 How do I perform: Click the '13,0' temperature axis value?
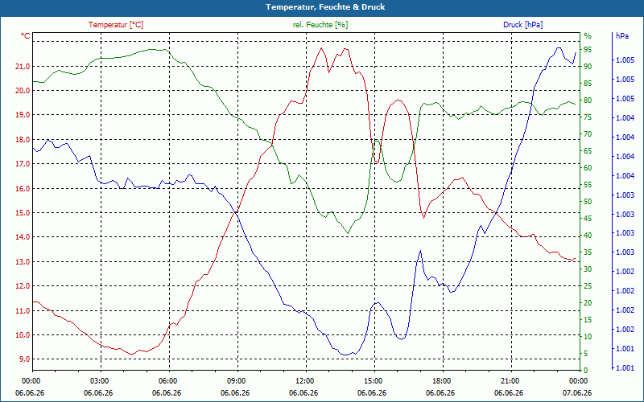(x=23, y=261)
